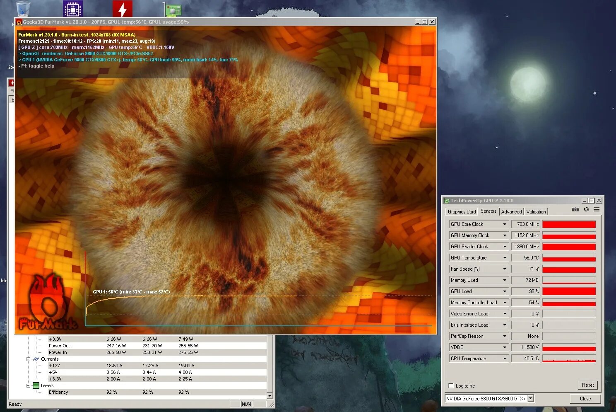Viewport: 616px width, 412px height.
Task: Click the 783.0 MHz core clock value
Action: [526, 224]
